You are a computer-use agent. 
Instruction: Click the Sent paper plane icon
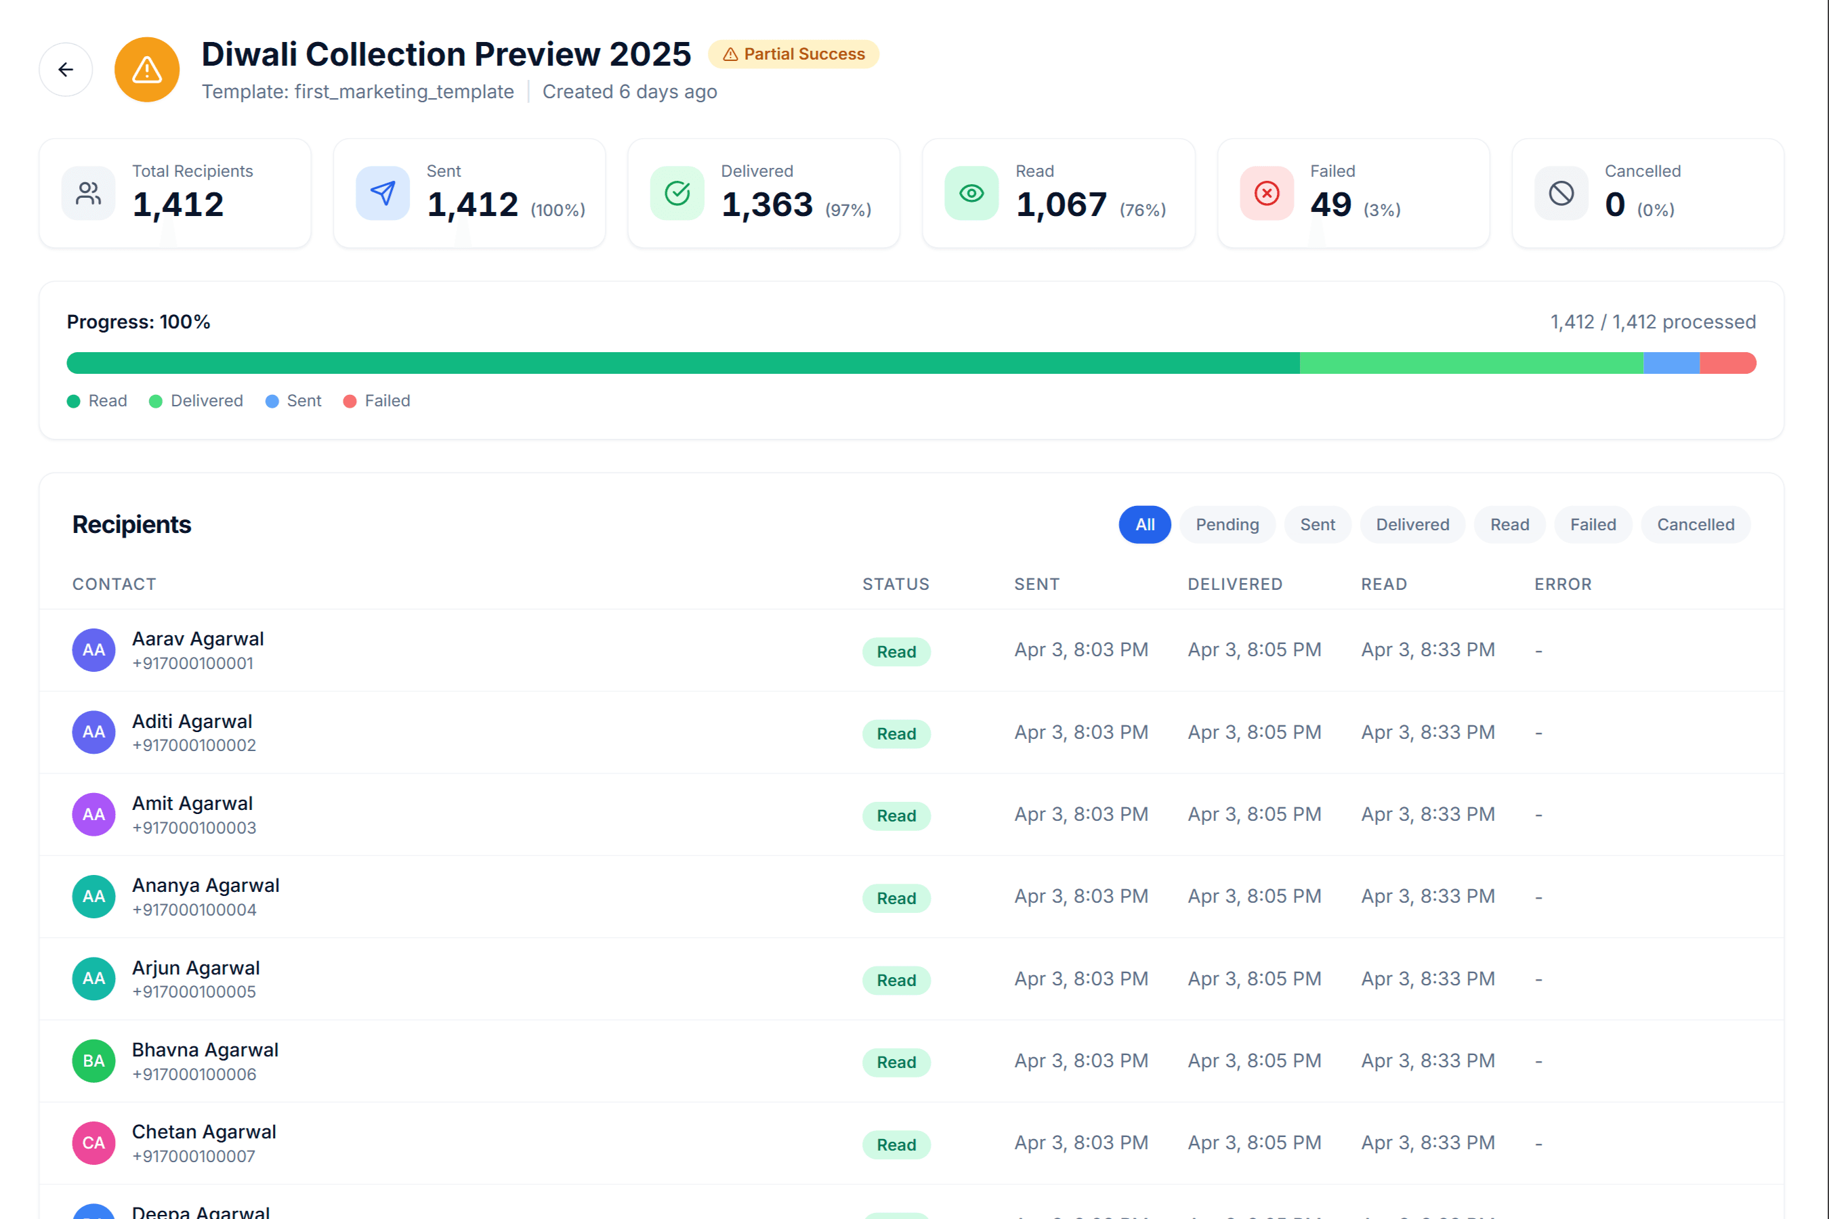pos(383,193)
